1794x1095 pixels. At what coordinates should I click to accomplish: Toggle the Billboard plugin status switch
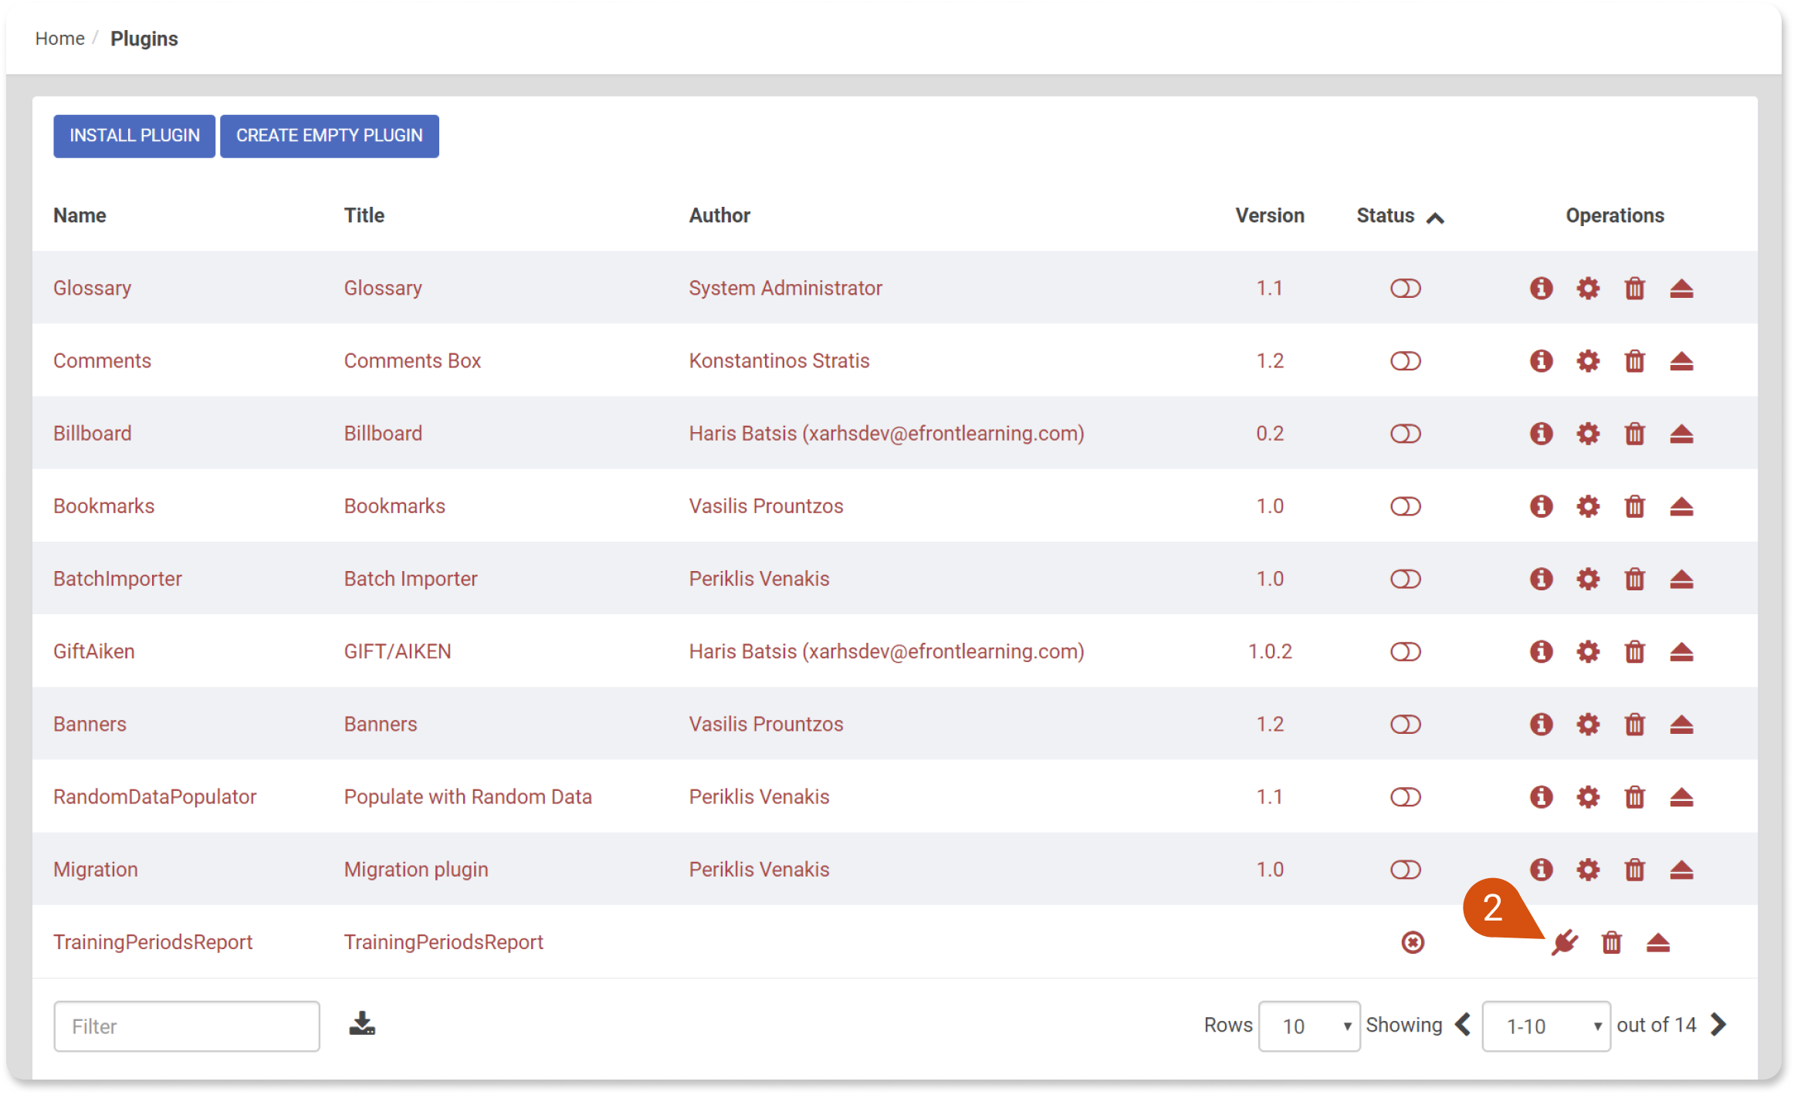click(x=1406, y=434)
